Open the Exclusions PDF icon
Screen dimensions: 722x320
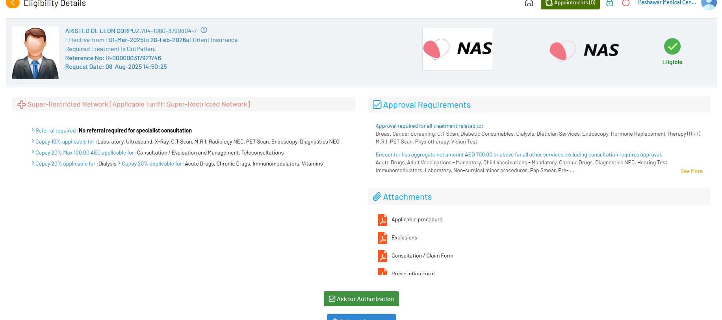tap(382, 238)
